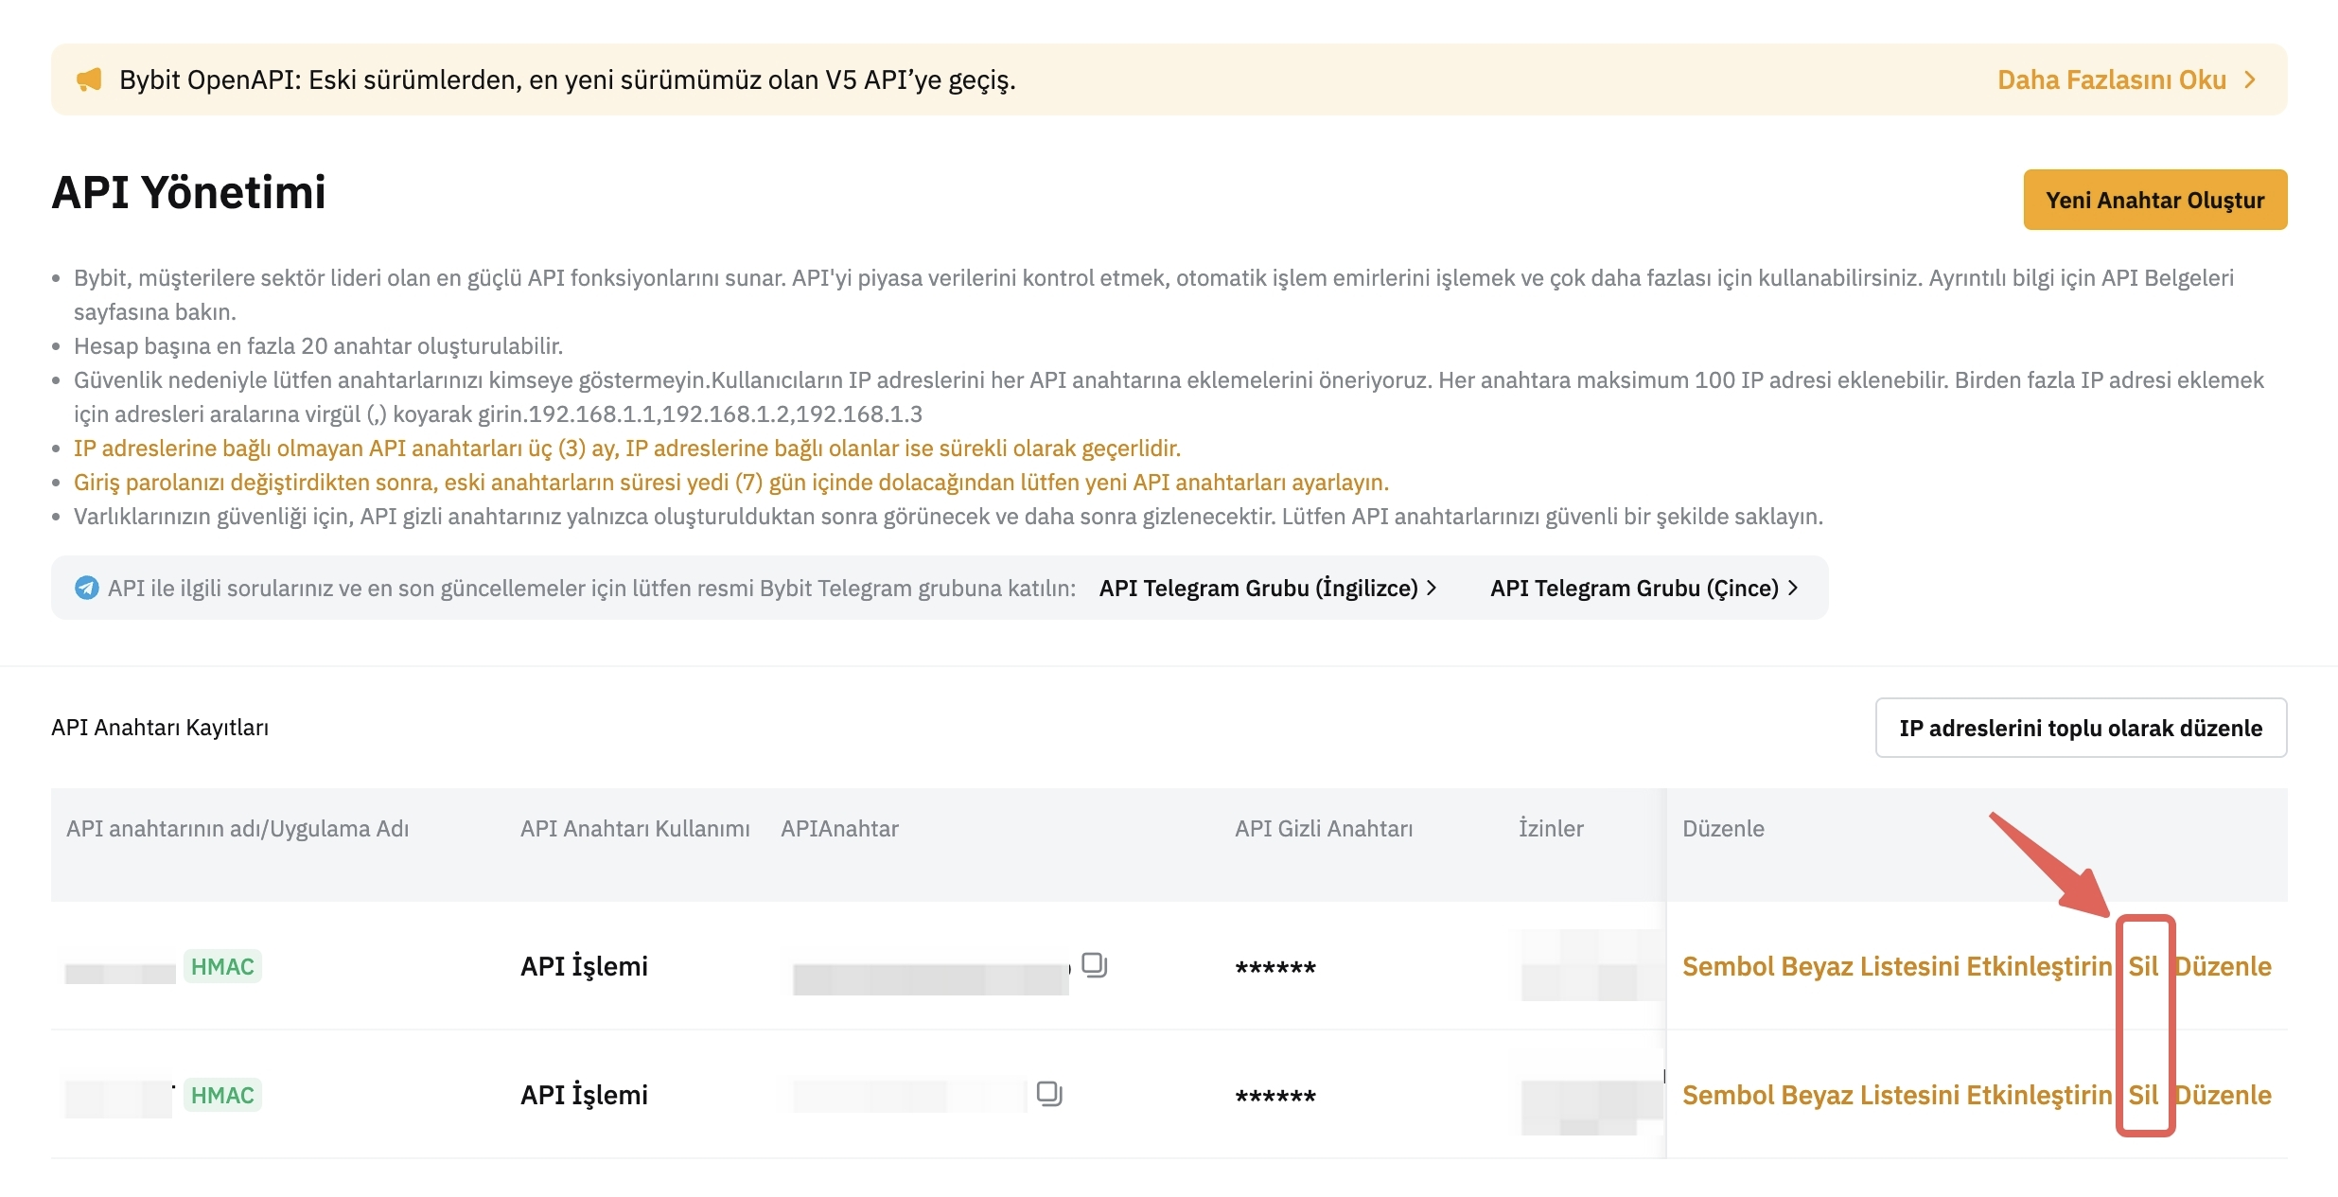Enable Sembol Beyaz Listesini for second key
The height and width of the screenshot is (1197, 2338).
[x=1896, y=1095]
